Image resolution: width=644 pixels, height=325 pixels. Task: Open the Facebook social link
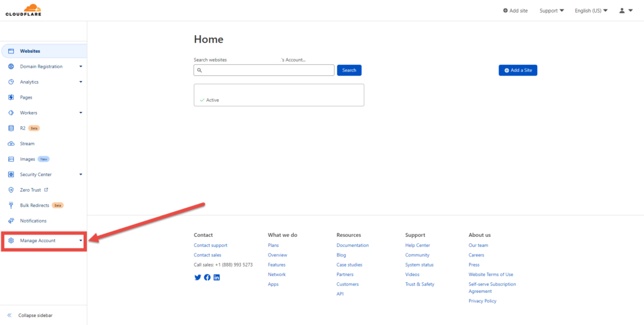[x=208, y=277]
